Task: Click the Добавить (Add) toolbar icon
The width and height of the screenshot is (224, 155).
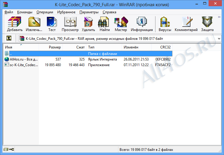Action: point(15,22)
